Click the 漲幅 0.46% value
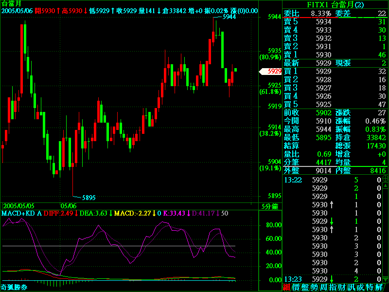This screenshot has width=389, height=292. tap(376, 121)
